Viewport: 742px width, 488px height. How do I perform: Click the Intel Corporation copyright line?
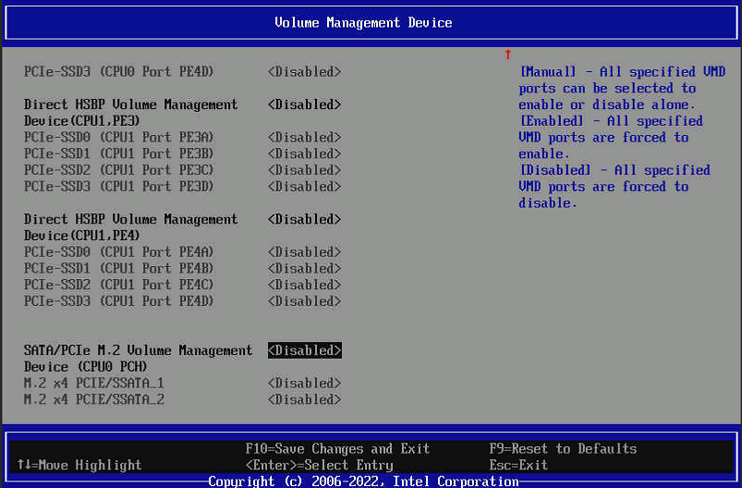(x=363, y=482)
